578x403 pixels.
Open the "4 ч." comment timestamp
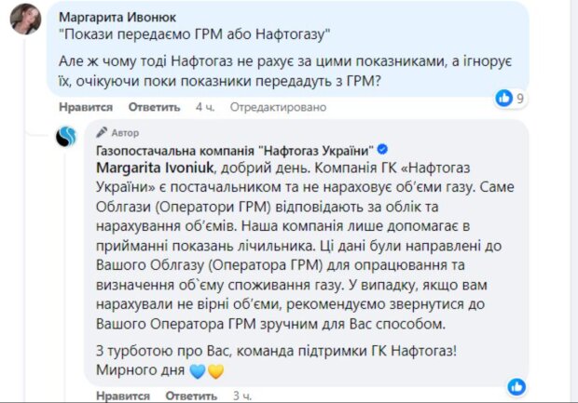coord(205,107)
